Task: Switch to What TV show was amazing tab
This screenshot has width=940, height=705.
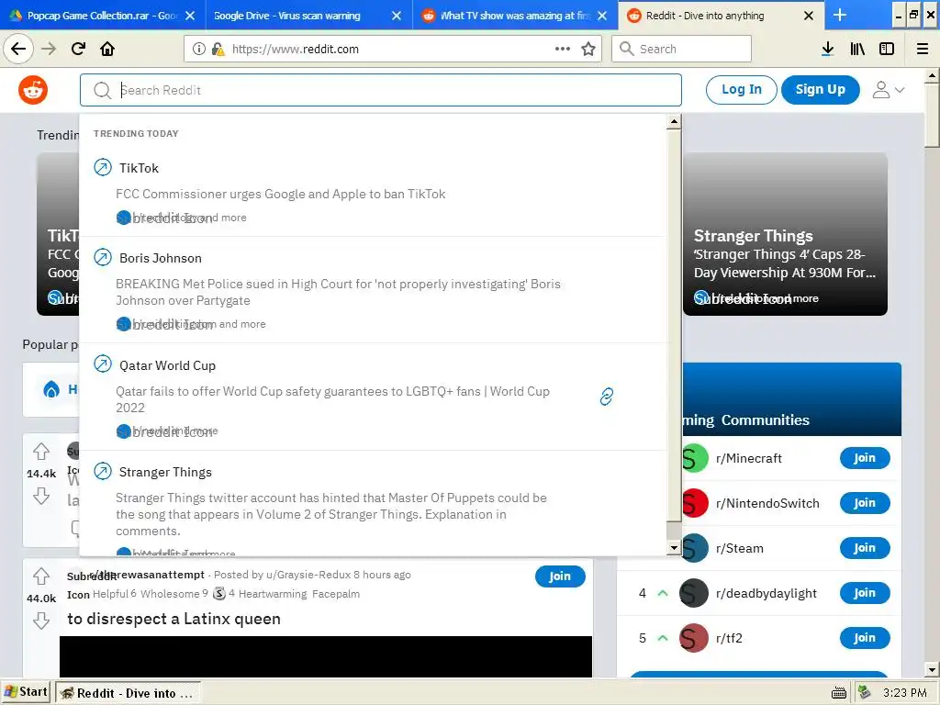Action: tap(507, 16)
